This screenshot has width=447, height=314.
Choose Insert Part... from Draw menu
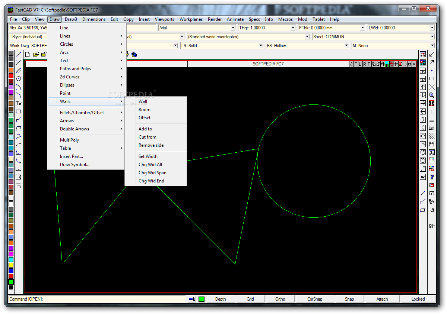[x=86, y=156]
